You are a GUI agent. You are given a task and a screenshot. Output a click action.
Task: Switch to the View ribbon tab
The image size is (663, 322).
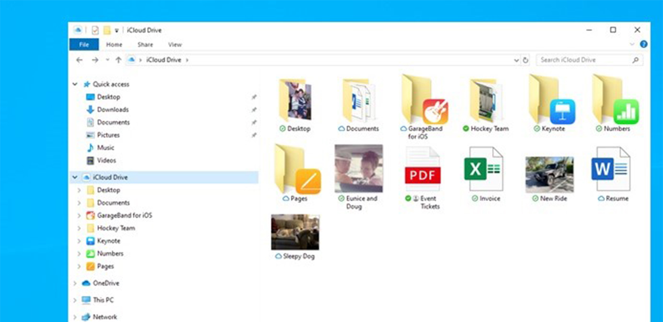point(175,44)
